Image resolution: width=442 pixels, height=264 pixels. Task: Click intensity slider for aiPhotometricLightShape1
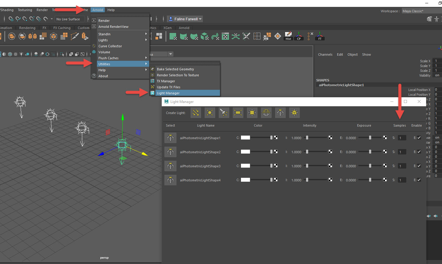316,138
